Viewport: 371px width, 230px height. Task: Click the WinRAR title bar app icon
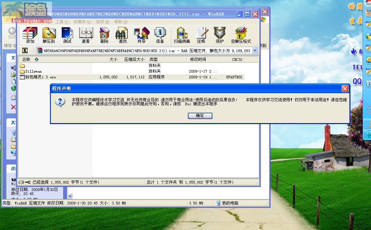click(21, 14)
